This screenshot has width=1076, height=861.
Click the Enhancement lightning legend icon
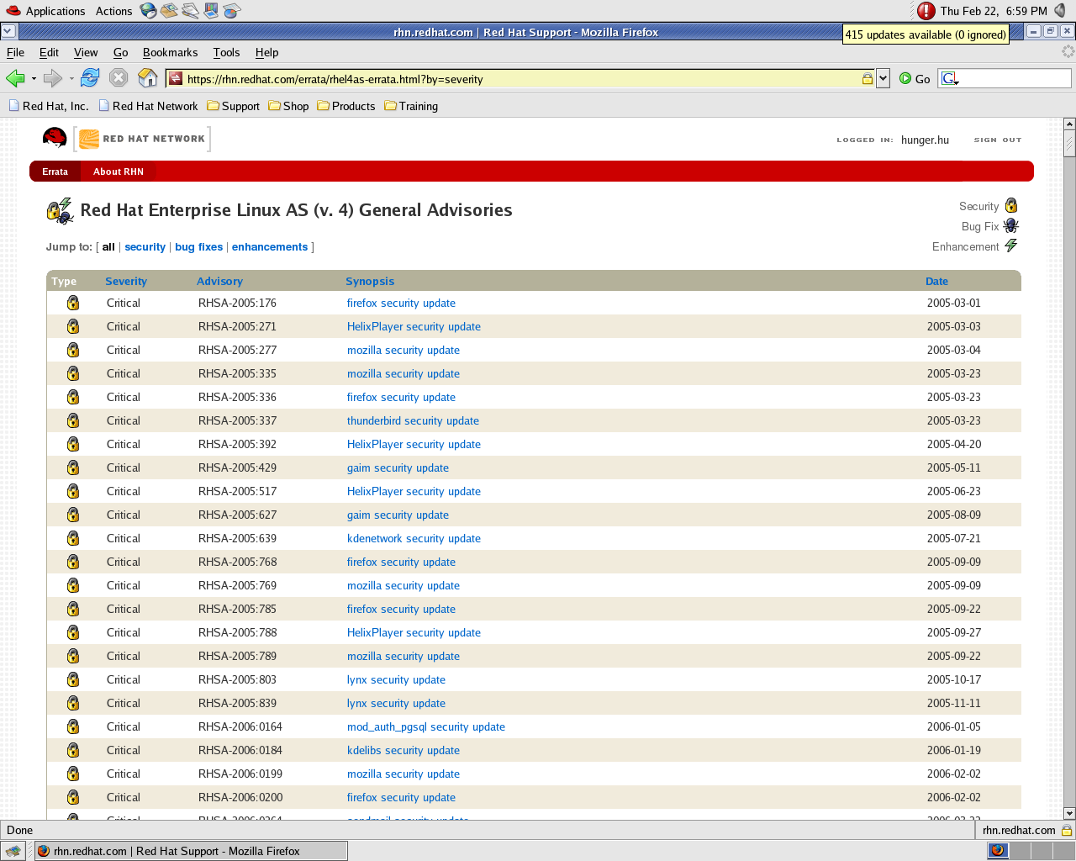click(1011, 246)
